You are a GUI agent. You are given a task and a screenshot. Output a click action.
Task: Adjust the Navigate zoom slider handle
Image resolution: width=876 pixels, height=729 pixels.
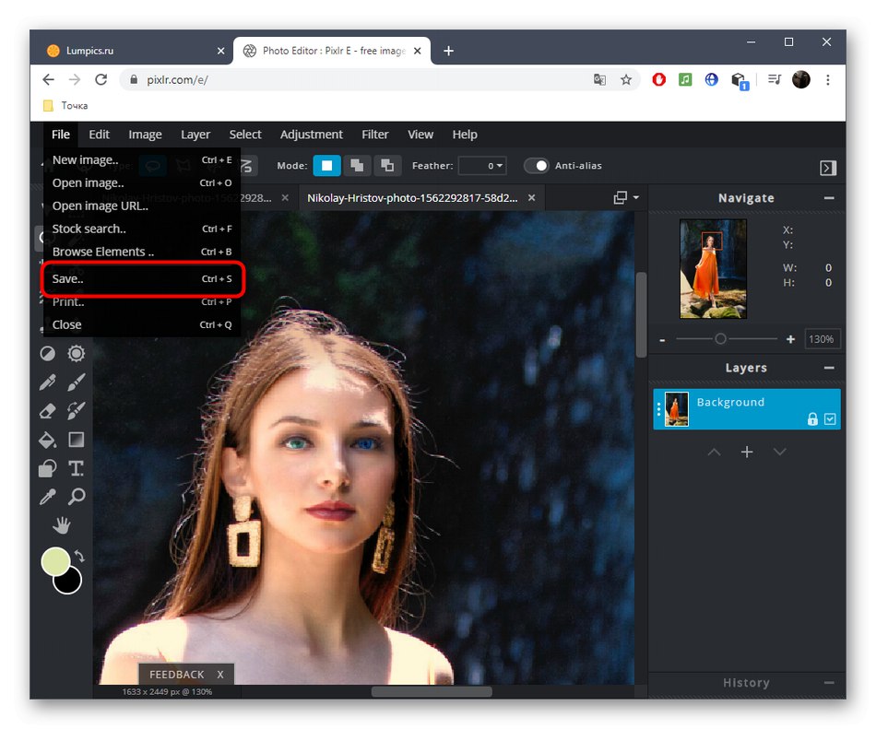tap(721, 339)
